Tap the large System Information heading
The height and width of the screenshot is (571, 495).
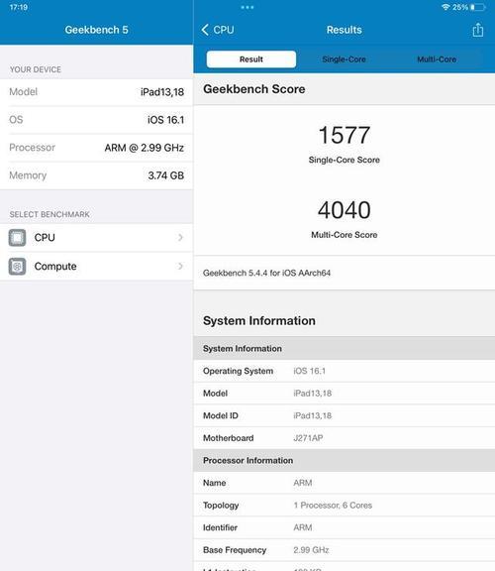point(259,320)
